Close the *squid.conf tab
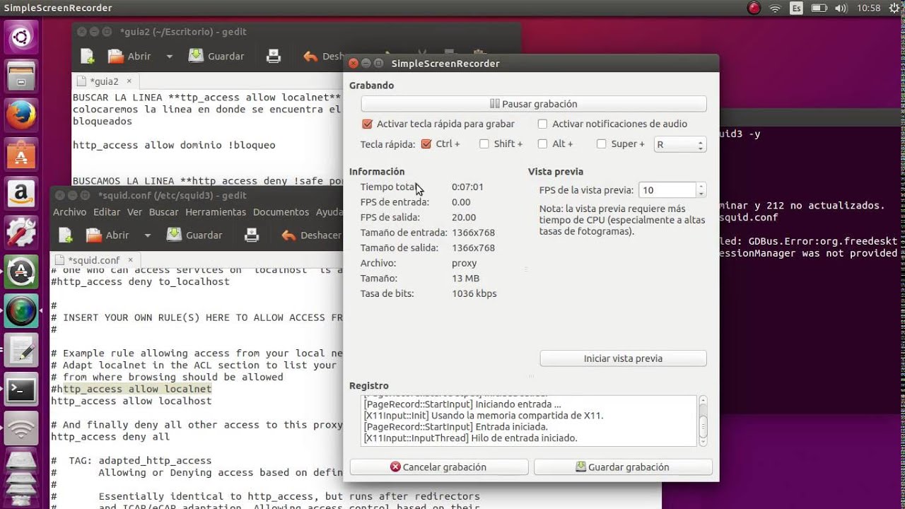Viewport: 905px width, 509px height. [131, 260]
